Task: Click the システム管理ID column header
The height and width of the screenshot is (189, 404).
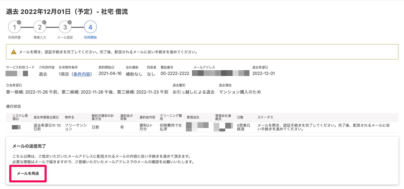Action: [x=20, y=117]
